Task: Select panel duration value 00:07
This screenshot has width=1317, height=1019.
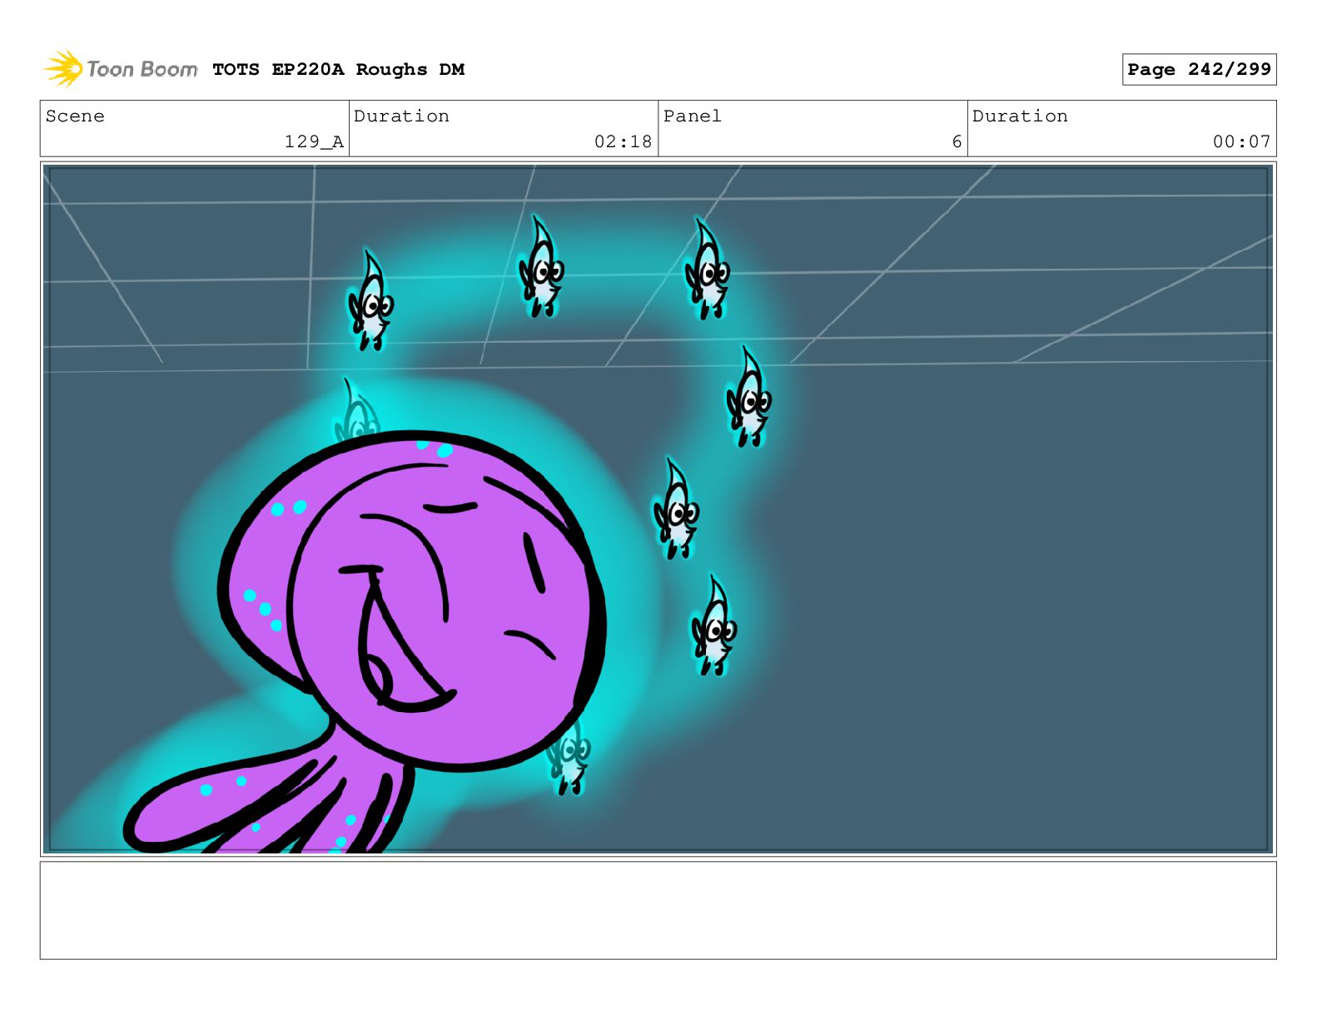Action: click(1241, 141)
